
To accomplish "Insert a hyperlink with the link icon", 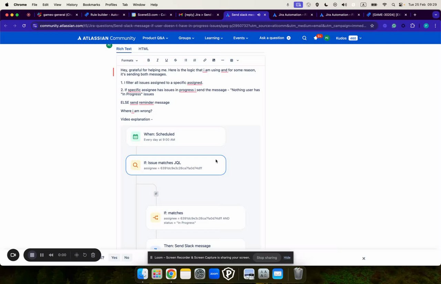I will tap(205, 60).
